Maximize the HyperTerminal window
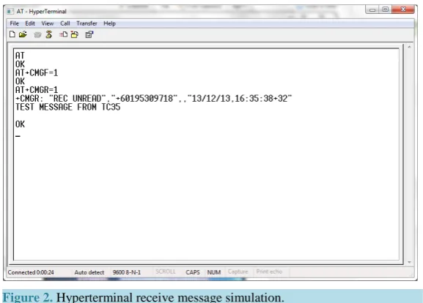The image size is (423, 303). 385,10
